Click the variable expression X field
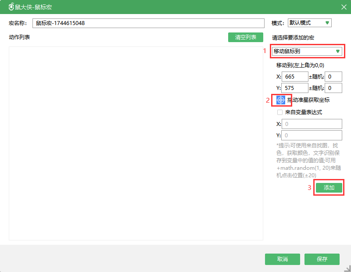The height and width of the screenshot is (272, 351). coord(312,124)
